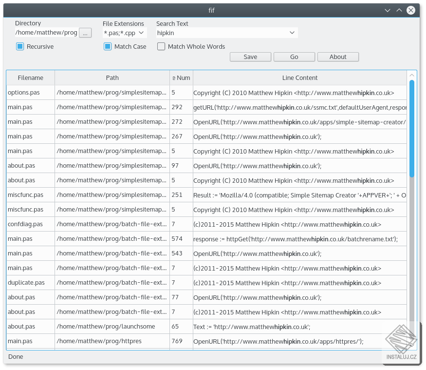Select the confdiag.pas filename cell
The image size is (426, 370).
tap(30, 224)
